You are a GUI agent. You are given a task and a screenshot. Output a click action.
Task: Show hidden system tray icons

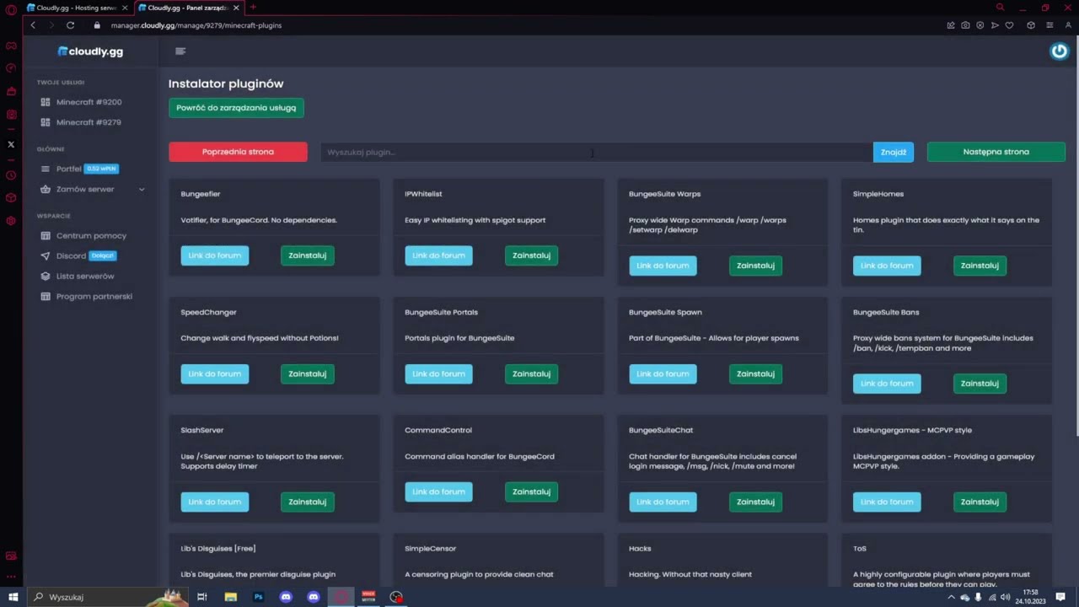pyautogui.click(x=952, y=597)
